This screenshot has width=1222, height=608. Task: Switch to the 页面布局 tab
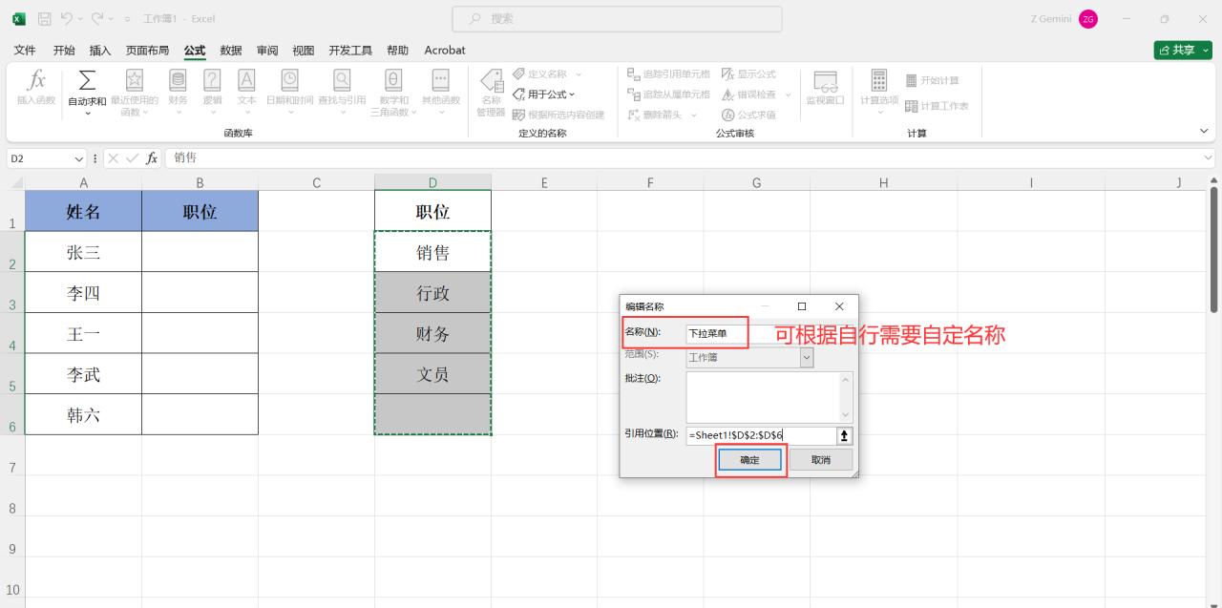[148, 50]
